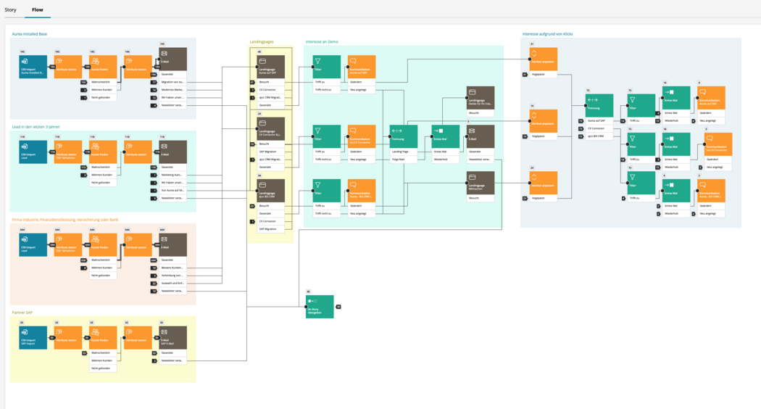This screenshot has width=761, height=409.
Task: Select the CSV-Import Lead node in Lead in den letzten 3 Jahren
Action: pyautogui.click(x=33, y=152)
